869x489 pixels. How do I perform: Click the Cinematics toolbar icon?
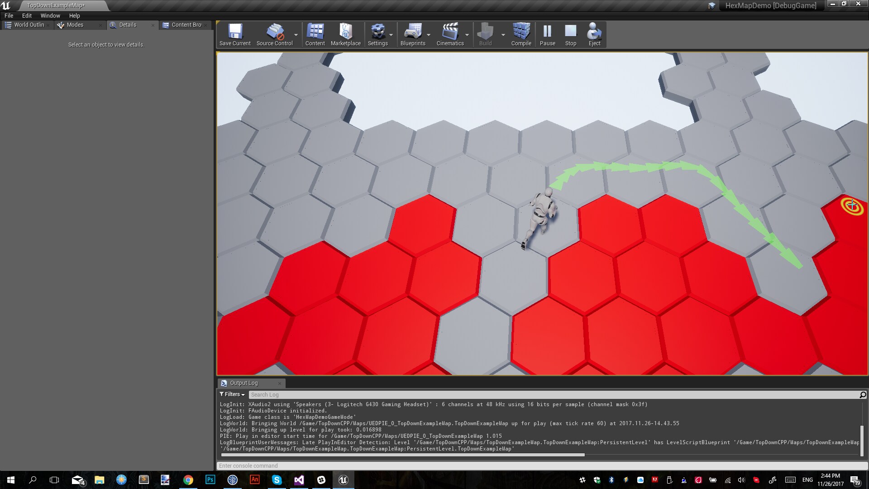[x=449, y=34]
